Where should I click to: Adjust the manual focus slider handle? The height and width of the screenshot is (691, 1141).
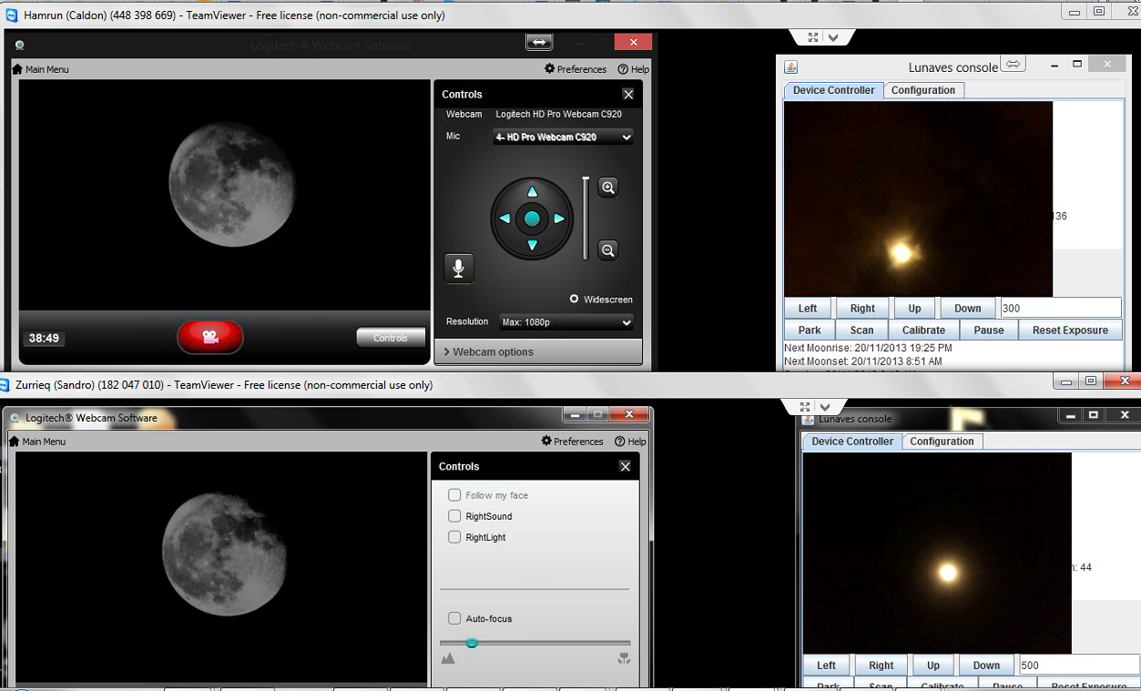[x=472, y=643]
